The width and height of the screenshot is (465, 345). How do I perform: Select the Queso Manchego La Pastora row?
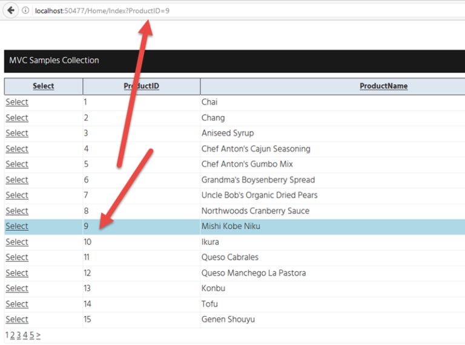[x=17, y=273]
